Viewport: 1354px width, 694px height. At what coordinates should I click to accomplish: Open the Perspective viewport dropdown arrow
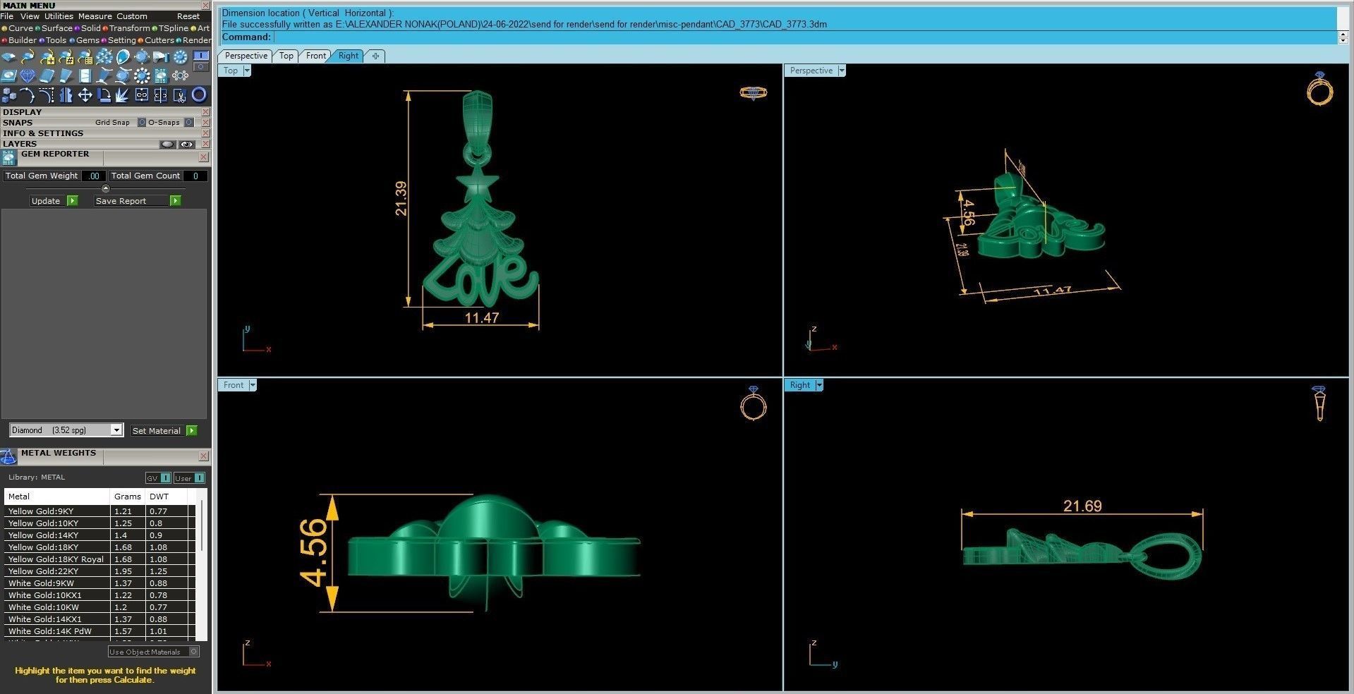[842, 71]
